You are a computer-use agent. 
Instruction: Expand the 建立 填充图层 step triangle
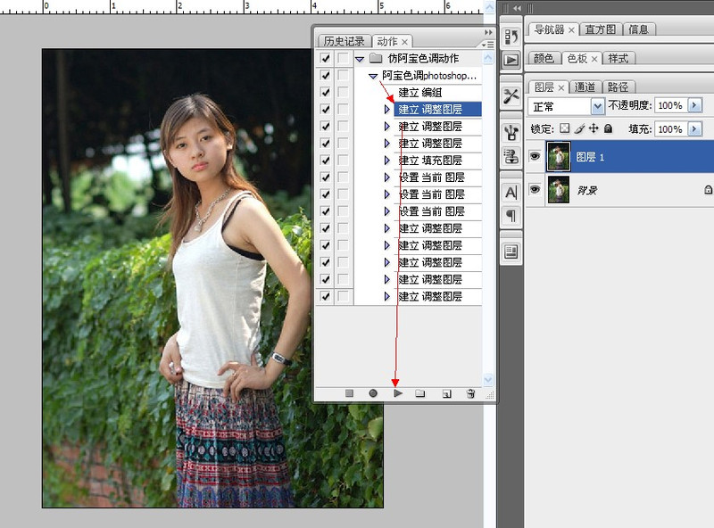coord(387,161)
